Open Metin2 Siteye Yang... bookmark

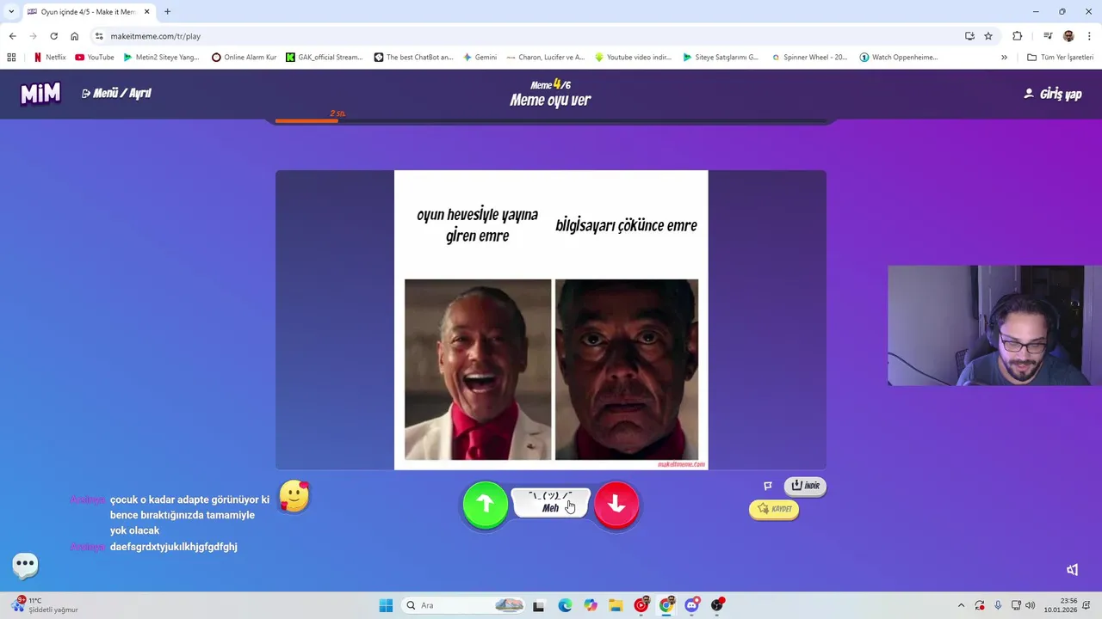click(161, 58)
